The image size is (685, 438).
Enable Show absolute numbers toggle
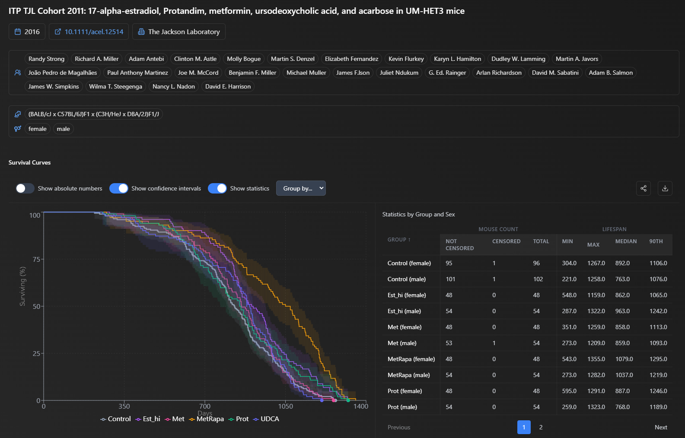pos(25,188)
